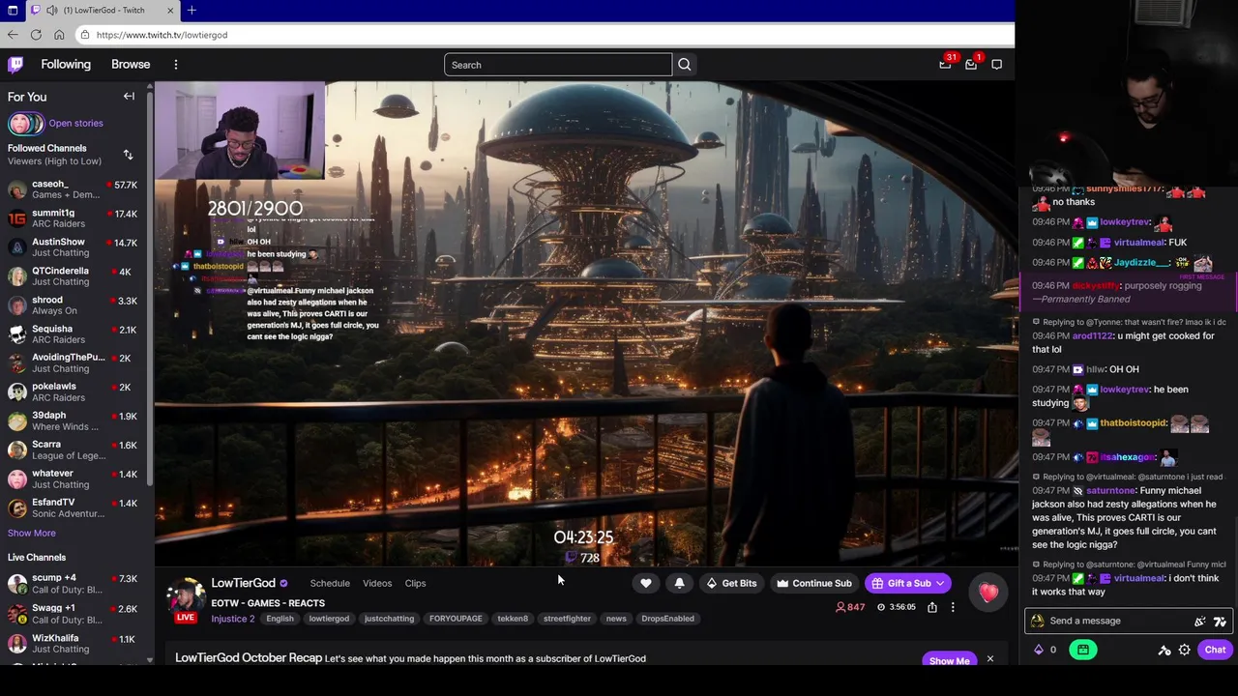The height and width of the screenshot is (696, 1238).
Task: Open a new browser tab
Action: 192,10
